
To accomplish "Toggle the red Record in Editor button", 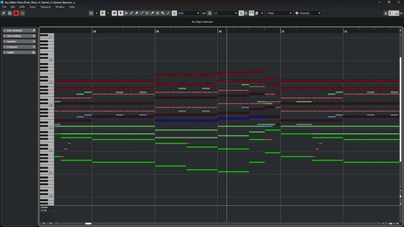I will coord(16,13).
